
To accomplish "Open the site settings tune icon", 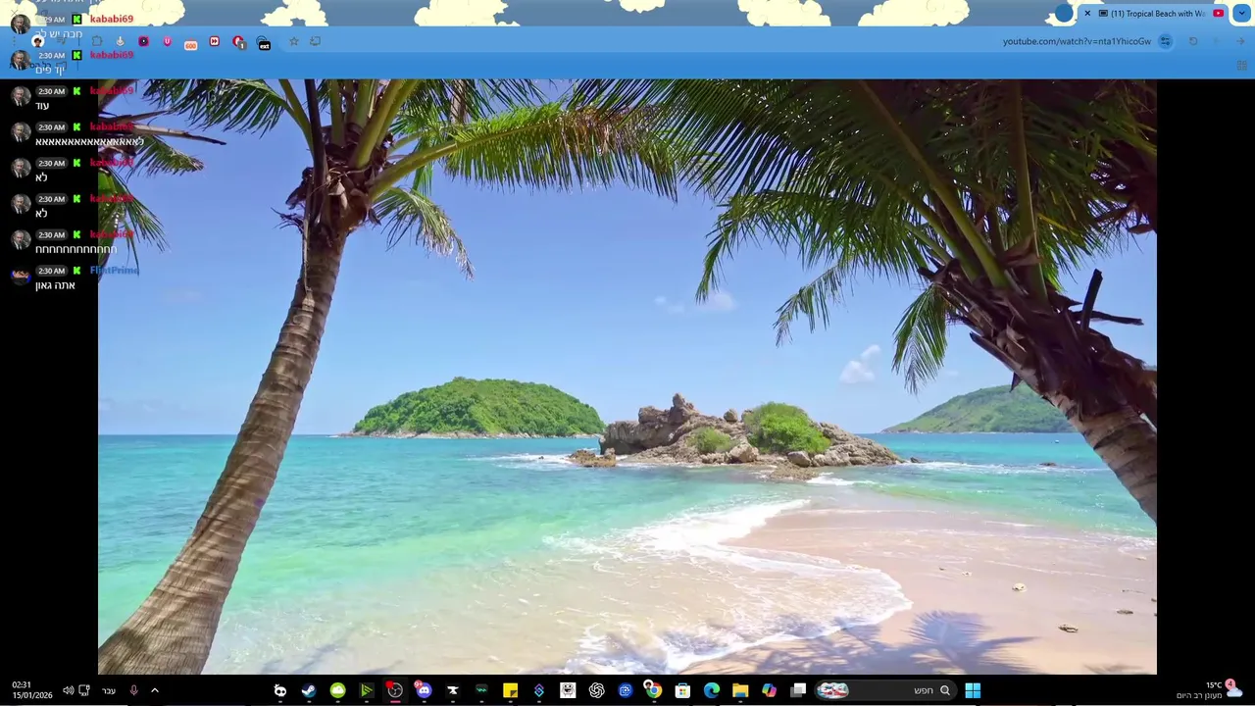I will pos(1165,41).
